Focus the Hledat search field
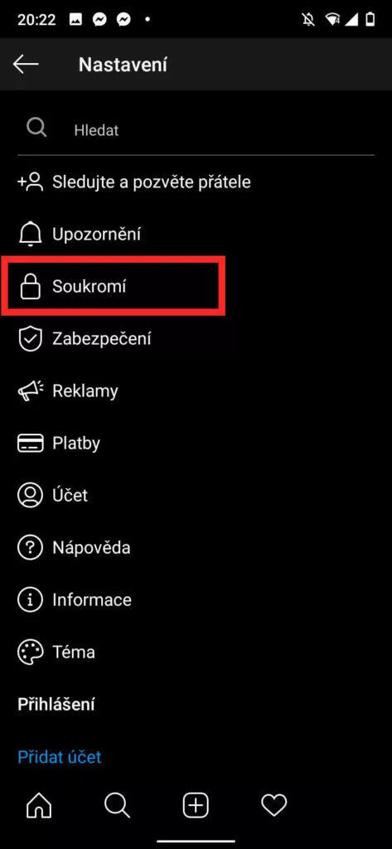Screen dimensions: 392x849 196,129
